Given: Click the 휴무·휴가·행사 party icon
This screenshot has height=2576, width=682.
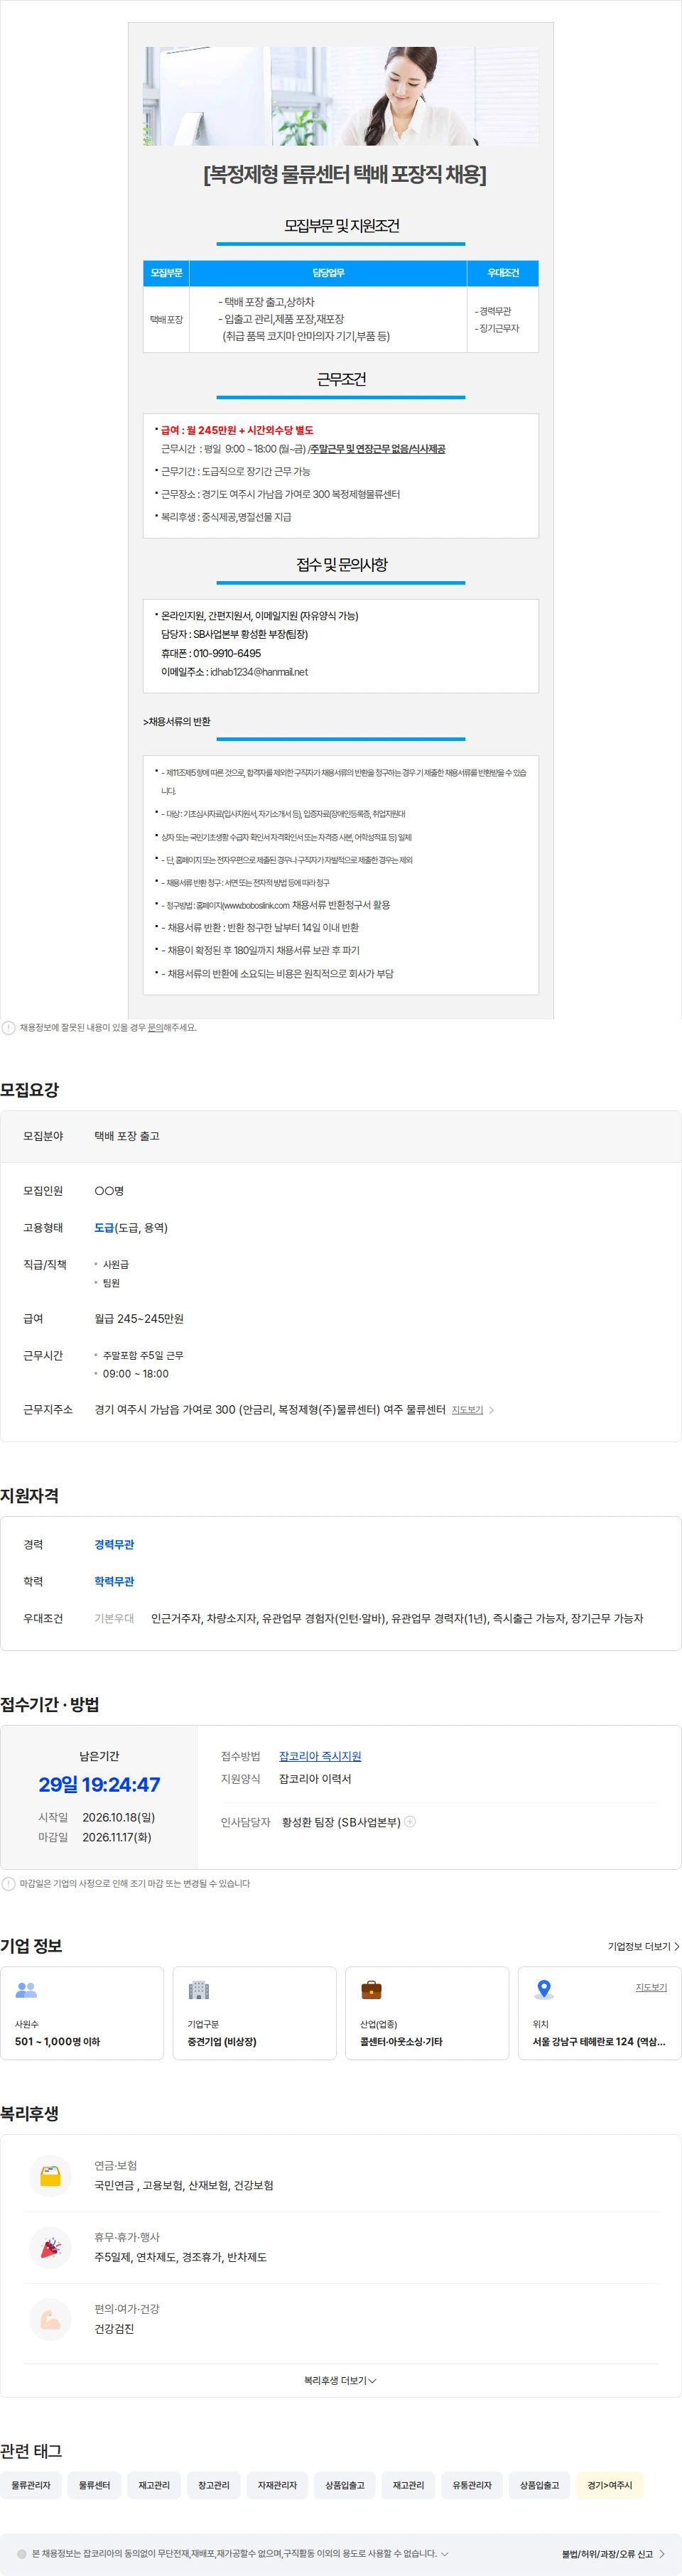Looking at the screenshot, I should click(50, 2247).
